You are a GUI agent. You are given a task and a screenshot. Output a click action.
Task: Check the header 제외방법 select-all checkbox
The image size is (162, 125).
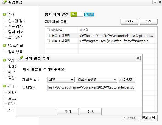pyautogui.click(x=48, y=30)
